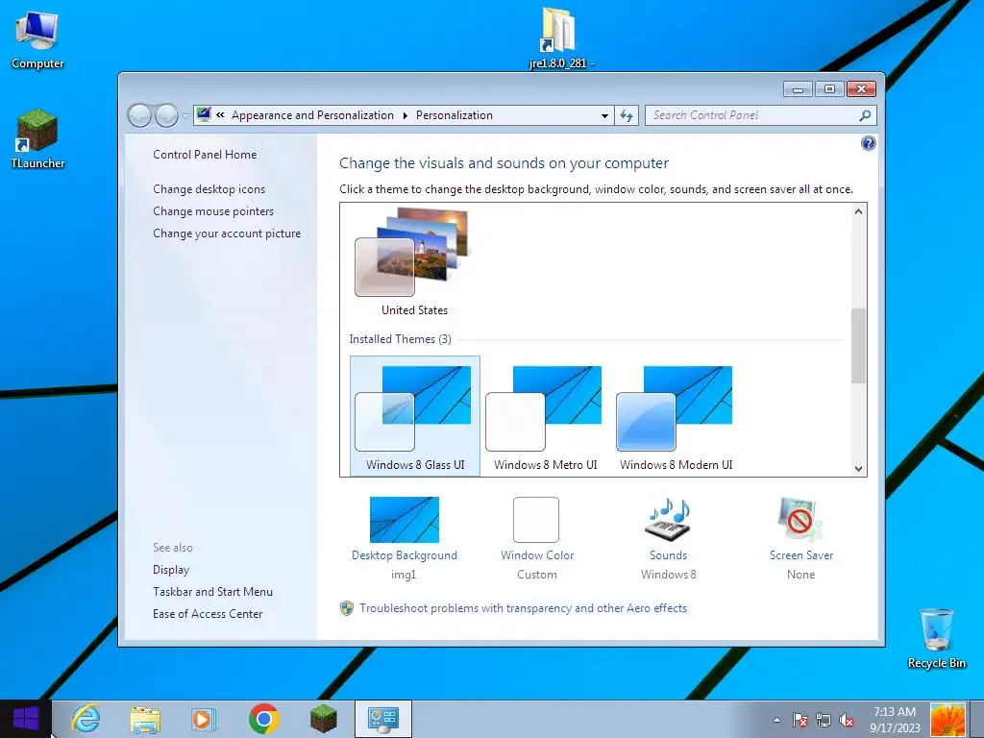Click the Start button in taskbar
984x738 pixels.
coord(25,719)
